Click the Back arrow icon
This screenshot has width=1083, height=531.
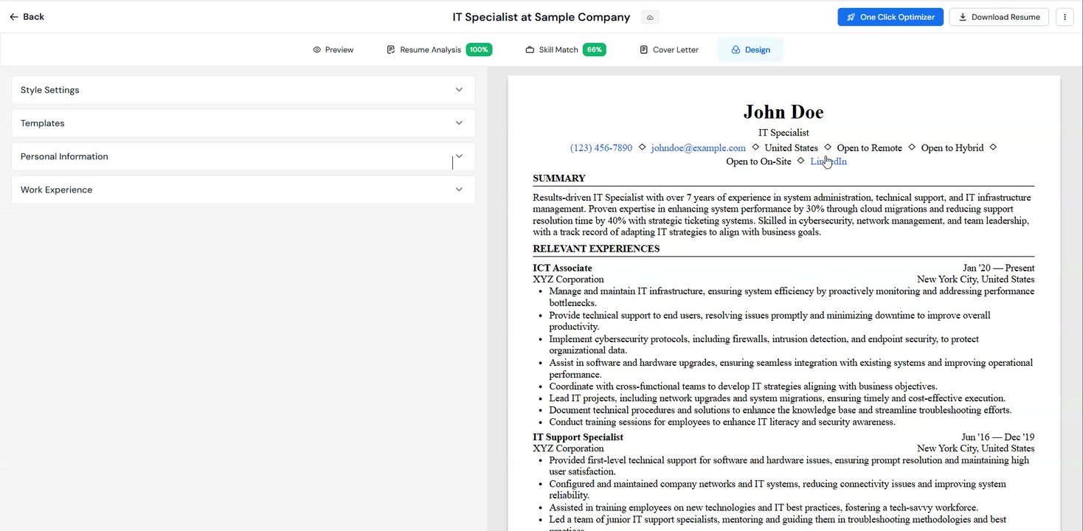click(14, 17)
